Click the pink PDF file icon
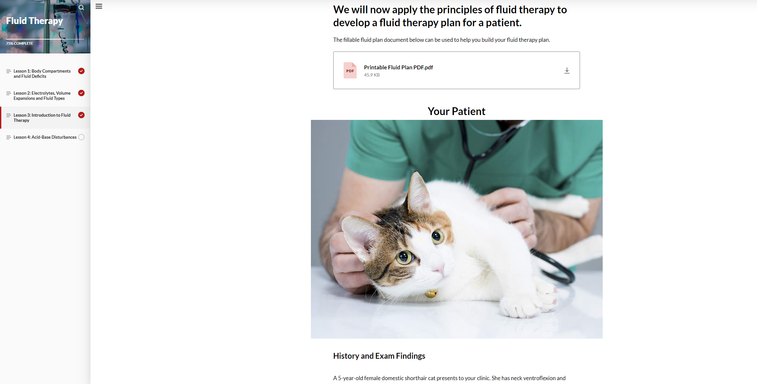 (350, 70)
